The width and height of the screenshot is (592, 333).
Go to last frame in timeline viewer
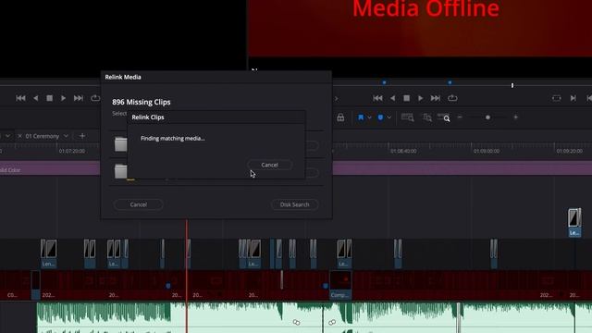click(x=436, y=98)
